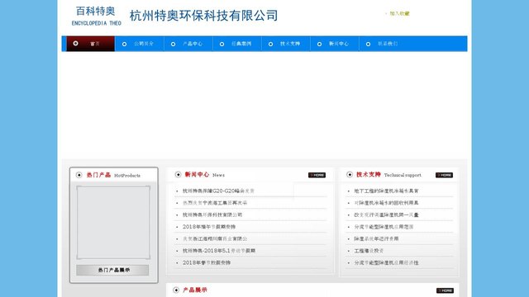529x297 pixels.
Task: Open the article 分流节能型除湿机应用经济性
Action: (x=386, y=262)
